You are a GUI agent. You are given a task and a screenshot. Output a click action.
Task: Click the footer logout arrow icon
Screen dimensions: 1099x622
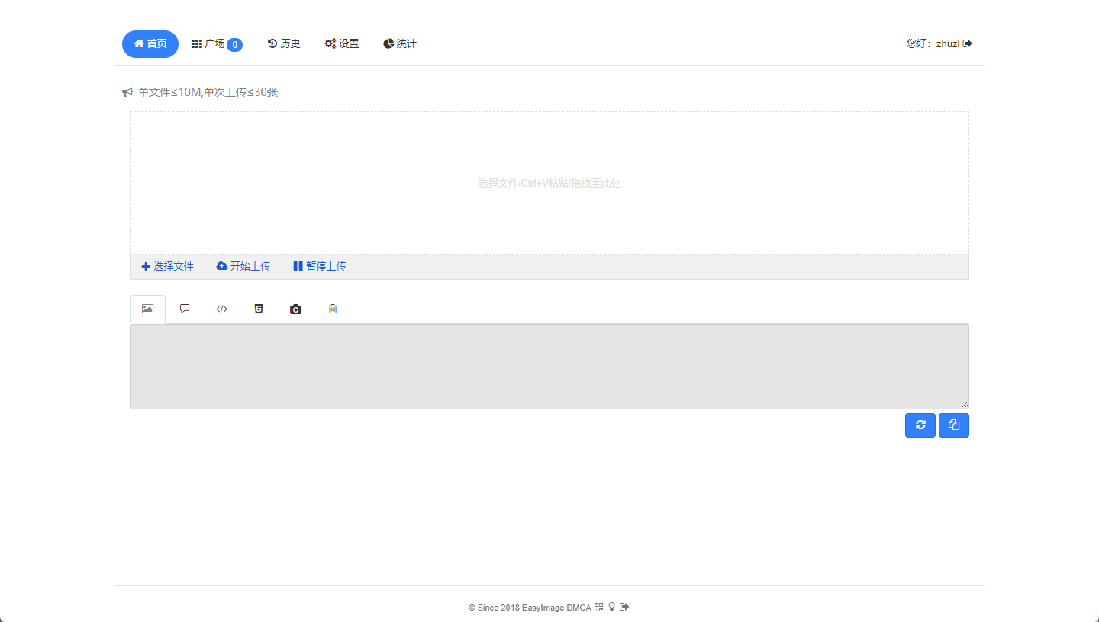click(x=624, y=608)
